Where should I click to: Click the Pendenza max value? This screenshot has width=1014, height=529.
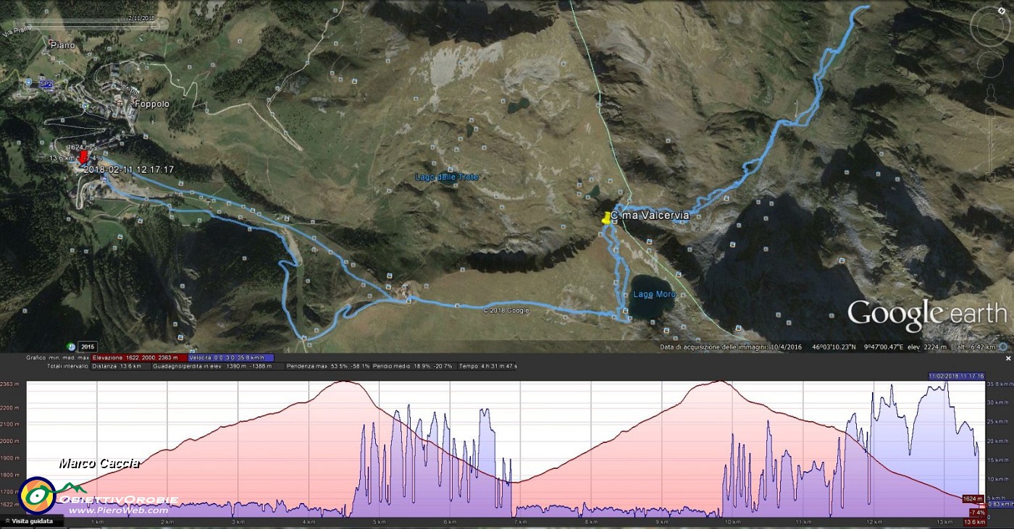pos(328,366)
